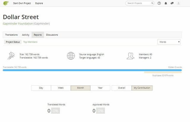Screen dimensions: 190x122
Task: Switch to My Contribution statistics
Action: (142, 88)
